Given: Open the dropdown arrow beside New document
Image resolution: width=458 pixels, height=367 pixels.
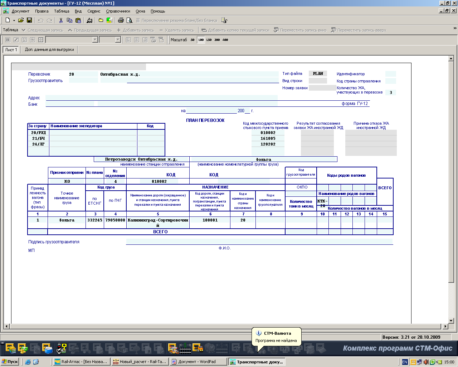Looking at the screenshot, I should (x=14, y=20).
